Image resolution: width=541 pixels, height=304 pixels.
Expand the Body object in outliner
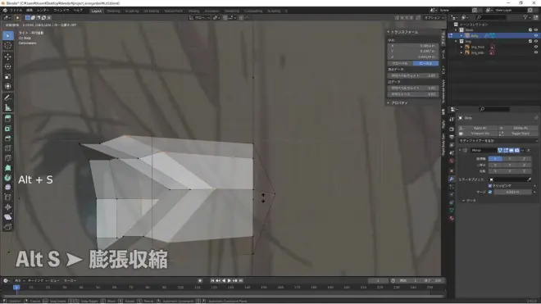click(461, 35)
